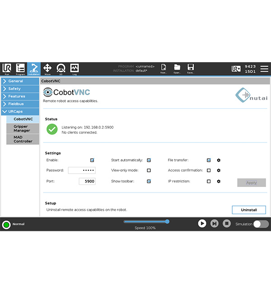Click the 'Listening on: 192.168.0.2:5900' text
The image size is (271, 293).
88,127
